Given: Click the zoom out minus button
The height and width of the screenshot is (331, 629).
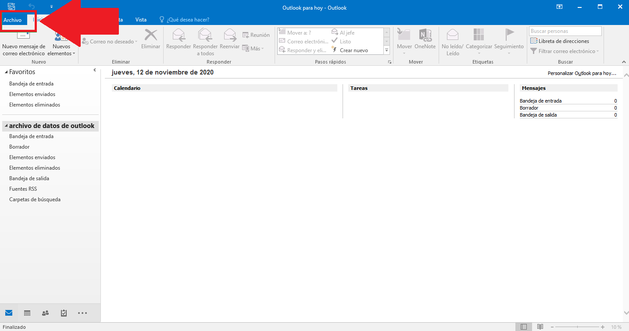Looking at the screenshot, I should (552, 327).
